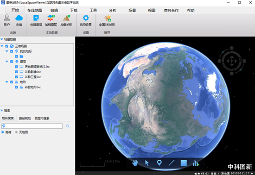The width and height of the screenshot is (255, 175).
Task: Click the icon next to 谷歌影像.lrc
Action: 21,72
